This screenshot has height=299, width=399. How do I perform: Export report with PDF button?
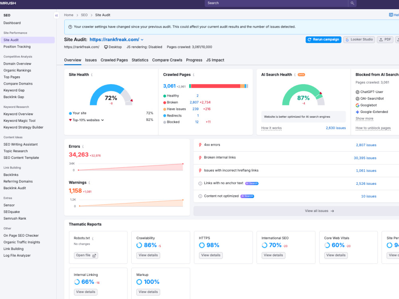tap(385, 40)
